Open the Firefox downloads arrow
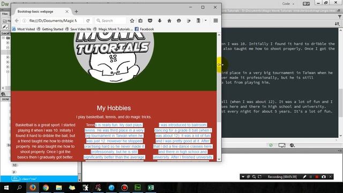Image resolution: width=343 pixels, height=193 pixels. (x=160, y=20)
